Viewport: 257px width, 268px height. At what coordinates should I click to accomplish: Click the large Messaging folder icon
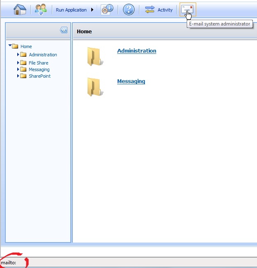95,87
